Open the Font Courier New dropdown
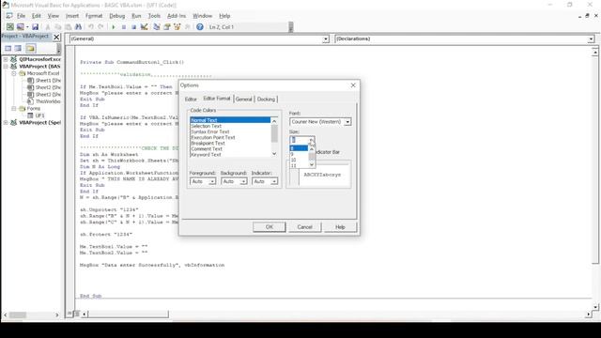Image resolution: width=601 pixels, height=338 pixels. pyautogui.click(x=347, y=122)
